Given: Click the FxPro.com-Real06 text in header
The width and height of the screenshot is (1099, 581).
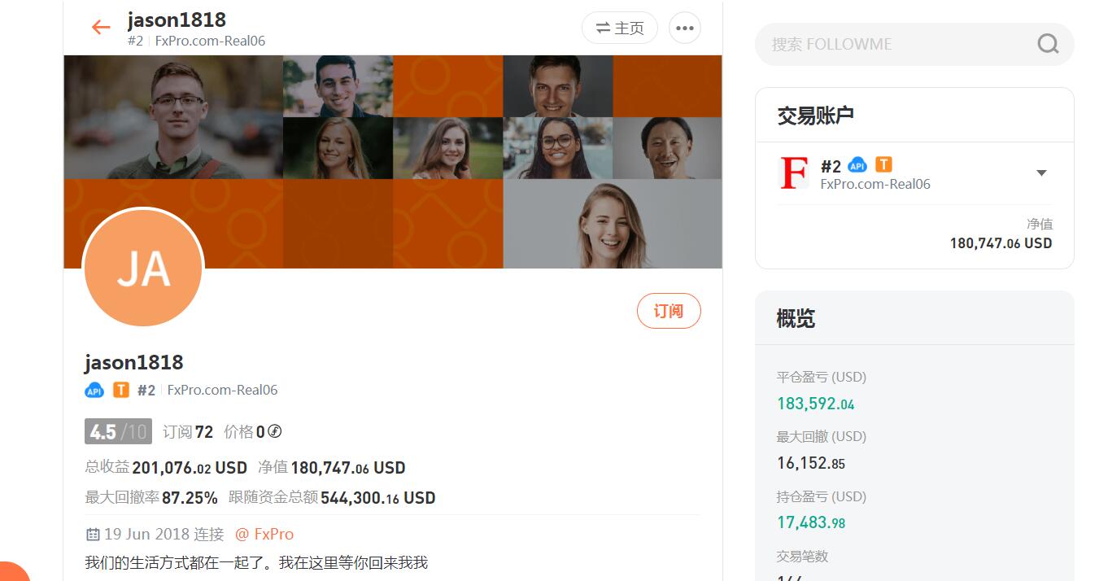Looking at the screenshot, I should (211, 41).
